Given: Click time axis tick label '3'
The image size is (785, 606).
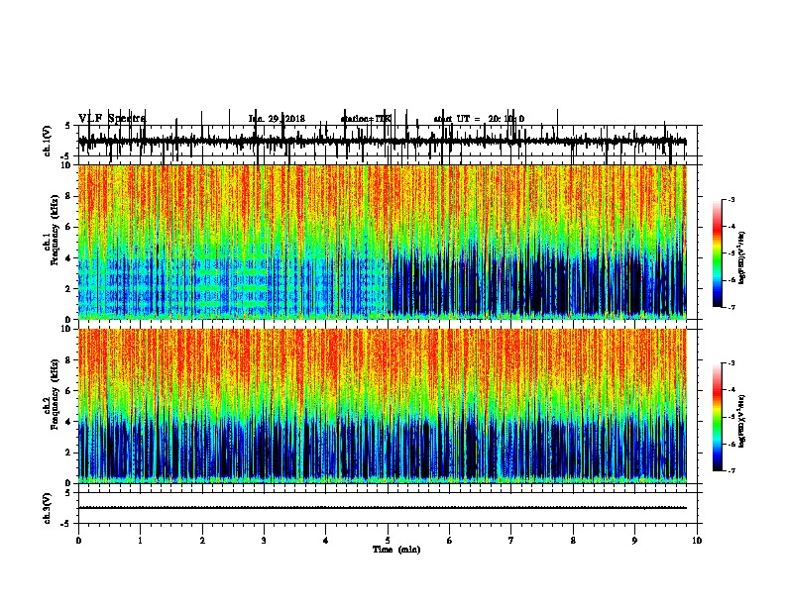Looking at the screenshot, I should (264, 541).
